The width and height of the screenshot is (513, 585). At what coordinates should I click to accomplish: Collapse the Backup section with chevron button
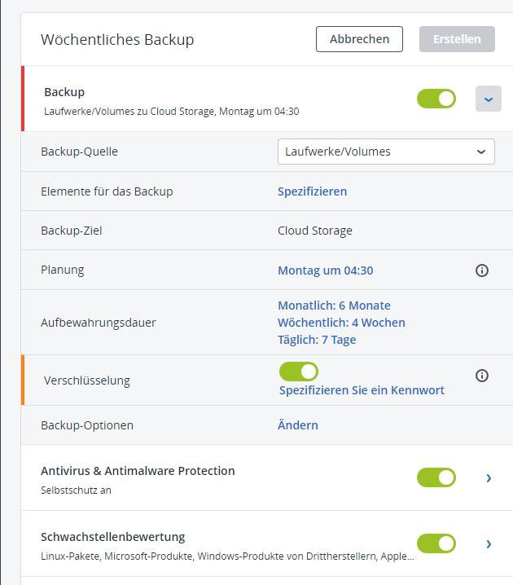[x=488, y=99]
